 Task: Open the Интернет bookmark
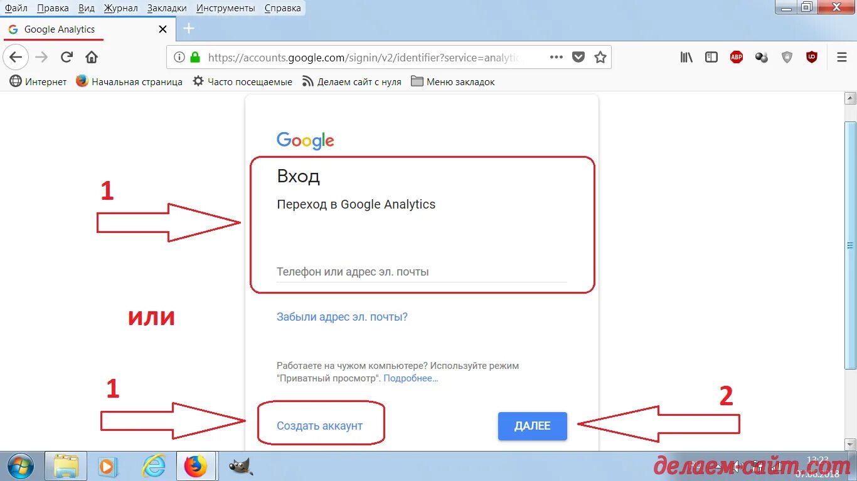(38, 81)
